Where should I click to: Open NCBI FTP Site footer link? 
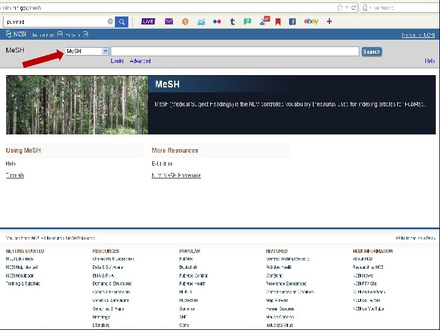pyautogui.click(x=365, y=284)
